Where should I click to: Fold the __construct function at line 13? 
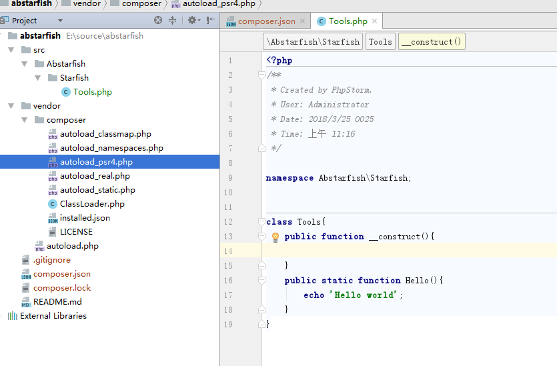[261, 237]
